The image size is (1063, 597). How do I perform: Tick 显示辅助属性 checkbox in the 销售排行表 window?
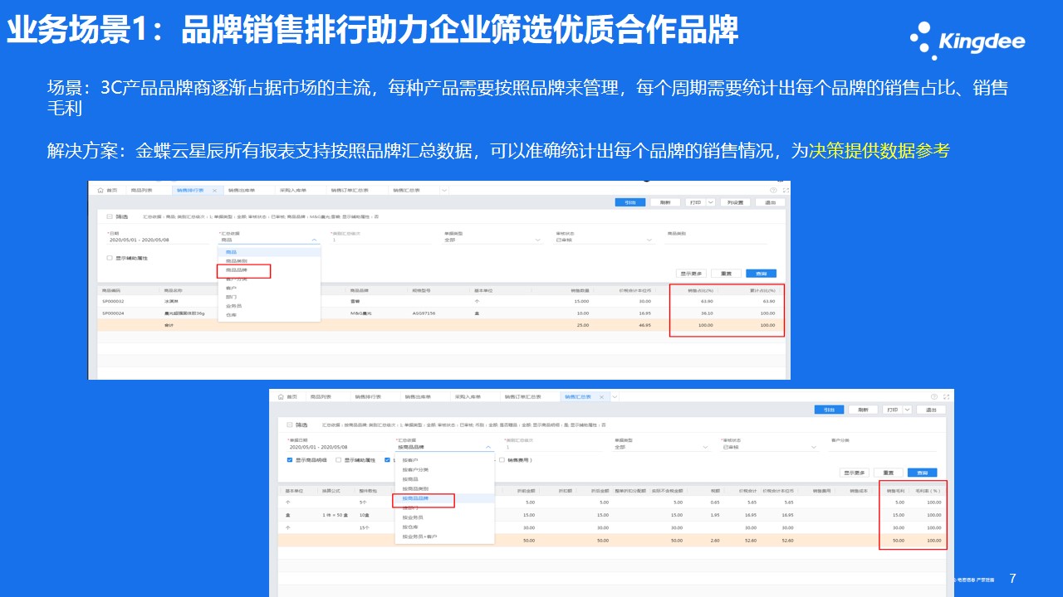coord(110,258)
